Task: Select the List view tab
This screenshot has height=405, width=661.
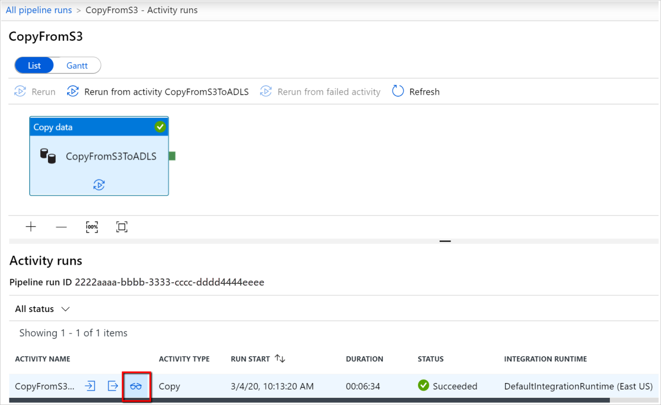Action: pos(34,65)
